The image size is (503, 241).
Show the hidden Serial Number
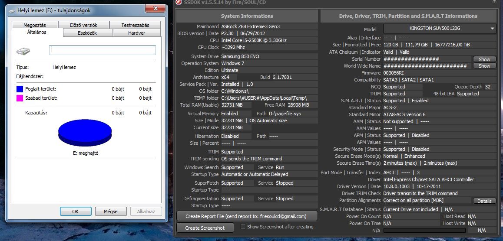pos(484,59)
